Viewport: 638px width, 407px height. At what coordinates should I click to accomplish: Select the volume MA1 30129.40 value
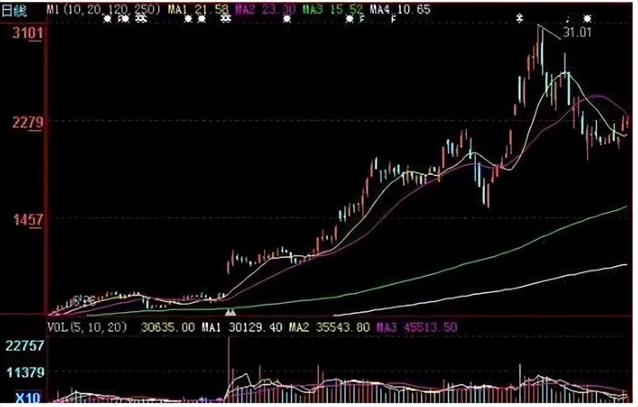[x=242, y=327]
